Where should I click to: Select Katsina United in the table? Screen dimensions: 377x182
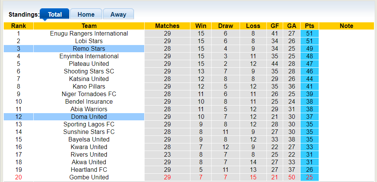tap(89, 79)
